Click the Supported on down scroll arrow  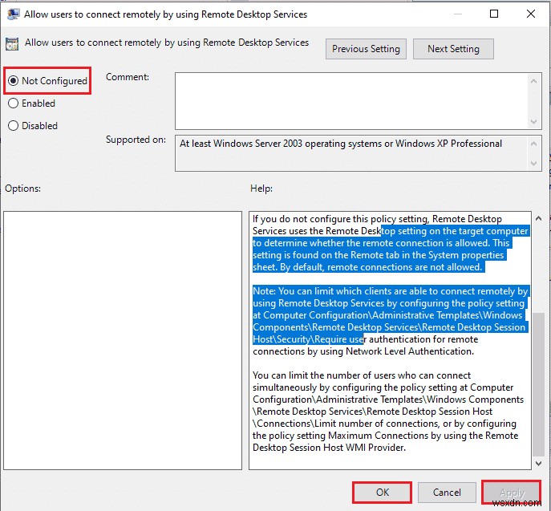click(x=534, y=164)
